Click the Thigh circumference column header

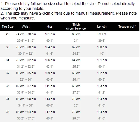[x=76, y=26]
